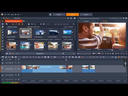The height and width of the screenshot is (96, 128).
Task: Click the folder icon in library toolbar
Action: 29,24
